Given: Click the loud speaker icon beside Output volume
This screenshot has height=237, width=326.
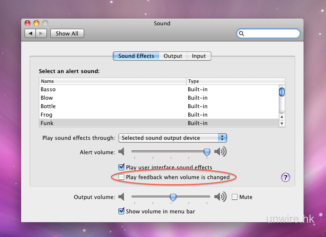Looking at the screenshot, I should tap(220, 197).
